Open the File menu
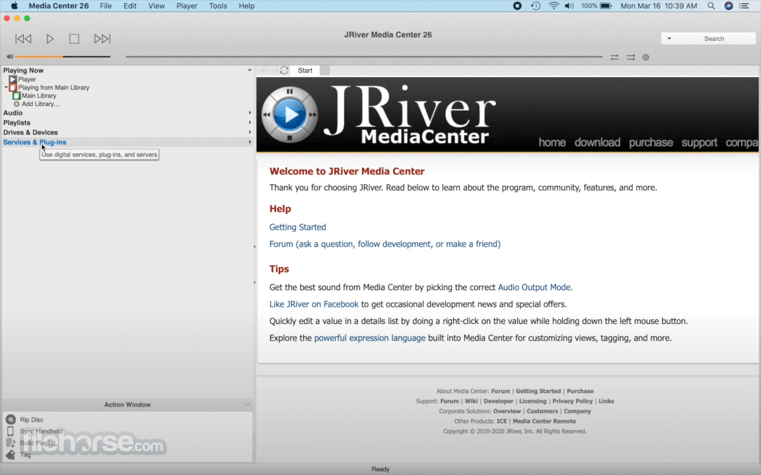The image size is (761, 475). click(x=105, y=6)
